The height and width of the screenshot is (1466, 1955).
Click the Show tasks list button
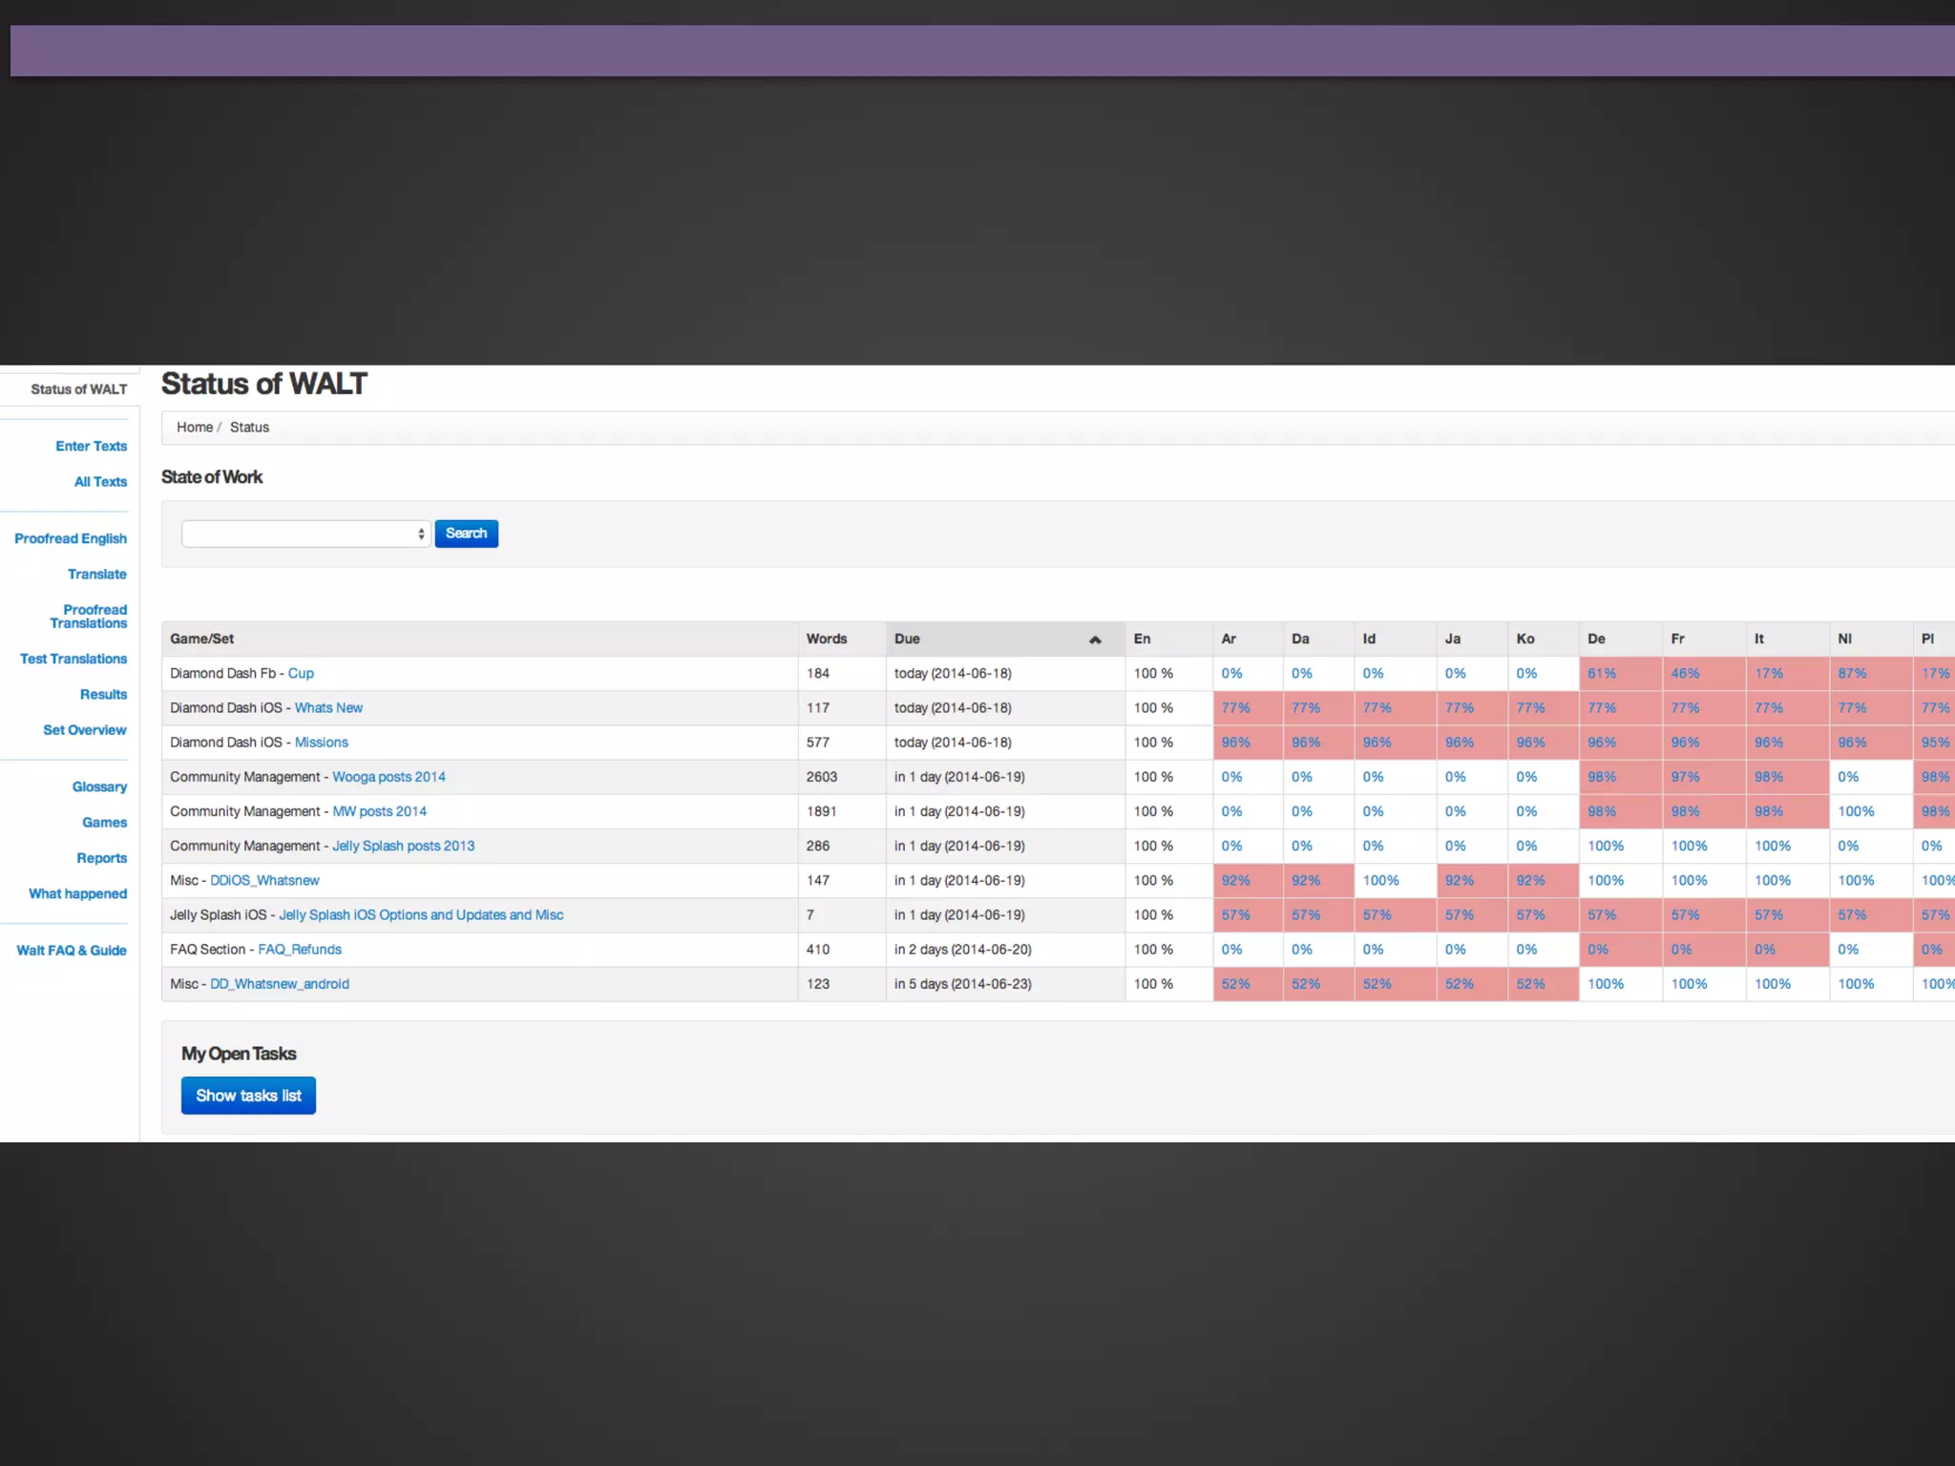248,1096
